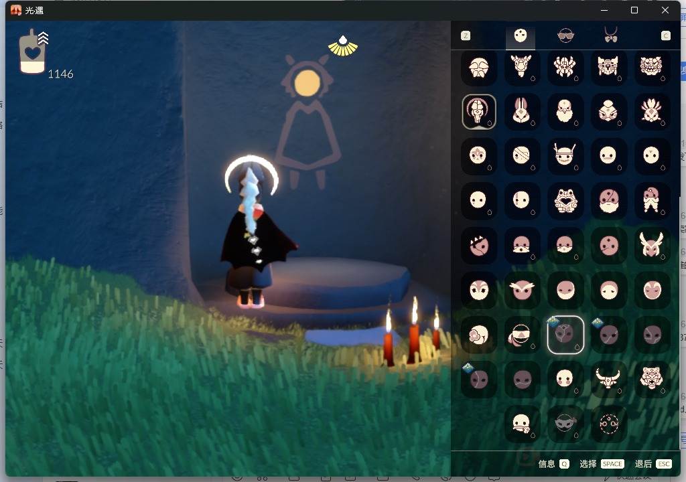Maximize the 光遇 game window
This screenshot has width=686, height=482.
(634, 10)
